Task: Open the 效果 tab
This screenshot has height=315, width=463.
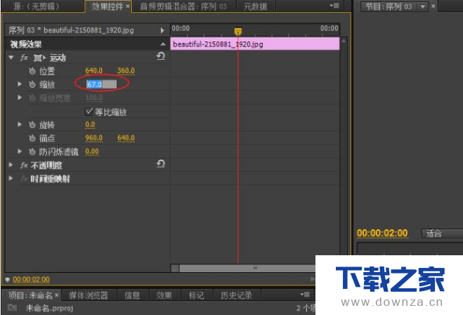Action: [x=164, y=295]
